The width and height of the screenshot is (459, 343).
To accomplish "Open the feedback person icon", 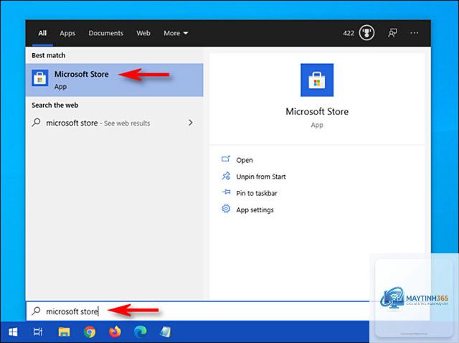I will [392, 33].
